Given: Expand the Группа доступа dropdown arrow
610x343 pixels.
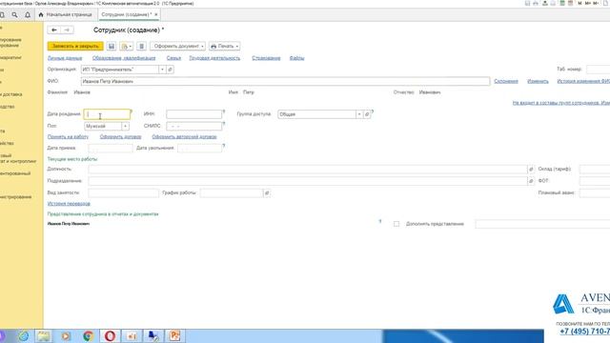Looking at the screenshot, I should (x=358, y=114).
